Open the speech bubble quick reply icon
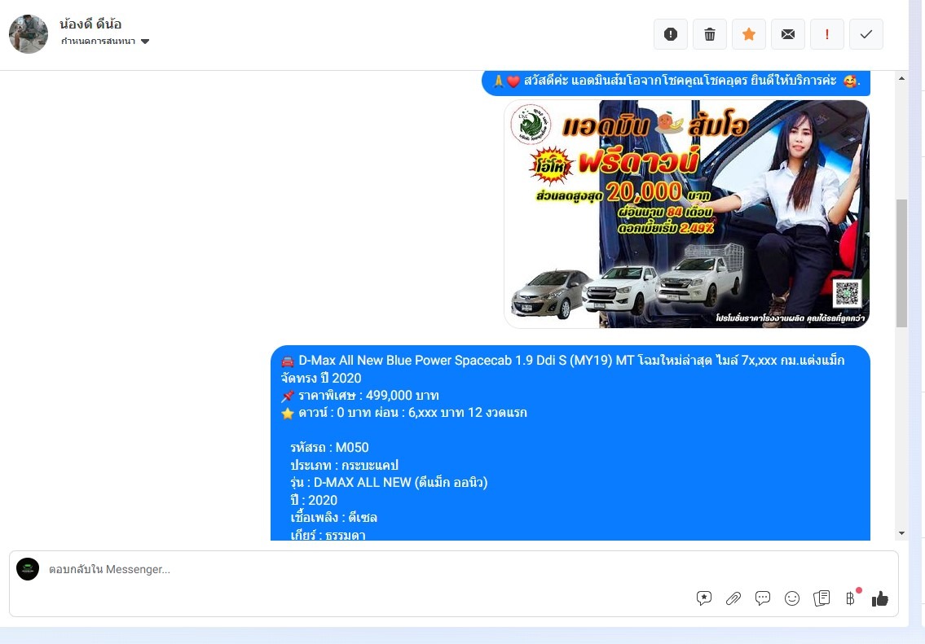This screenshot has height=644, width=925. click(x=763, y=598)
